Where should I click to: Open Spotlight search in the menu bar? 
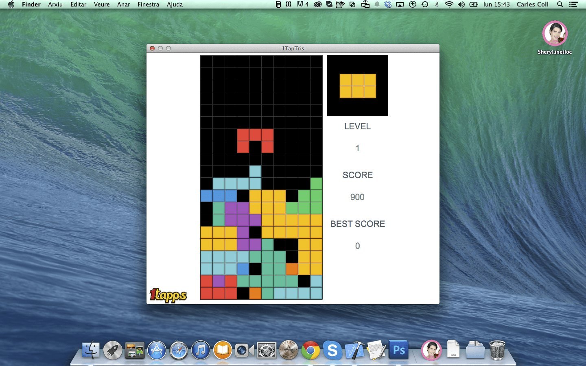(560, 4)
